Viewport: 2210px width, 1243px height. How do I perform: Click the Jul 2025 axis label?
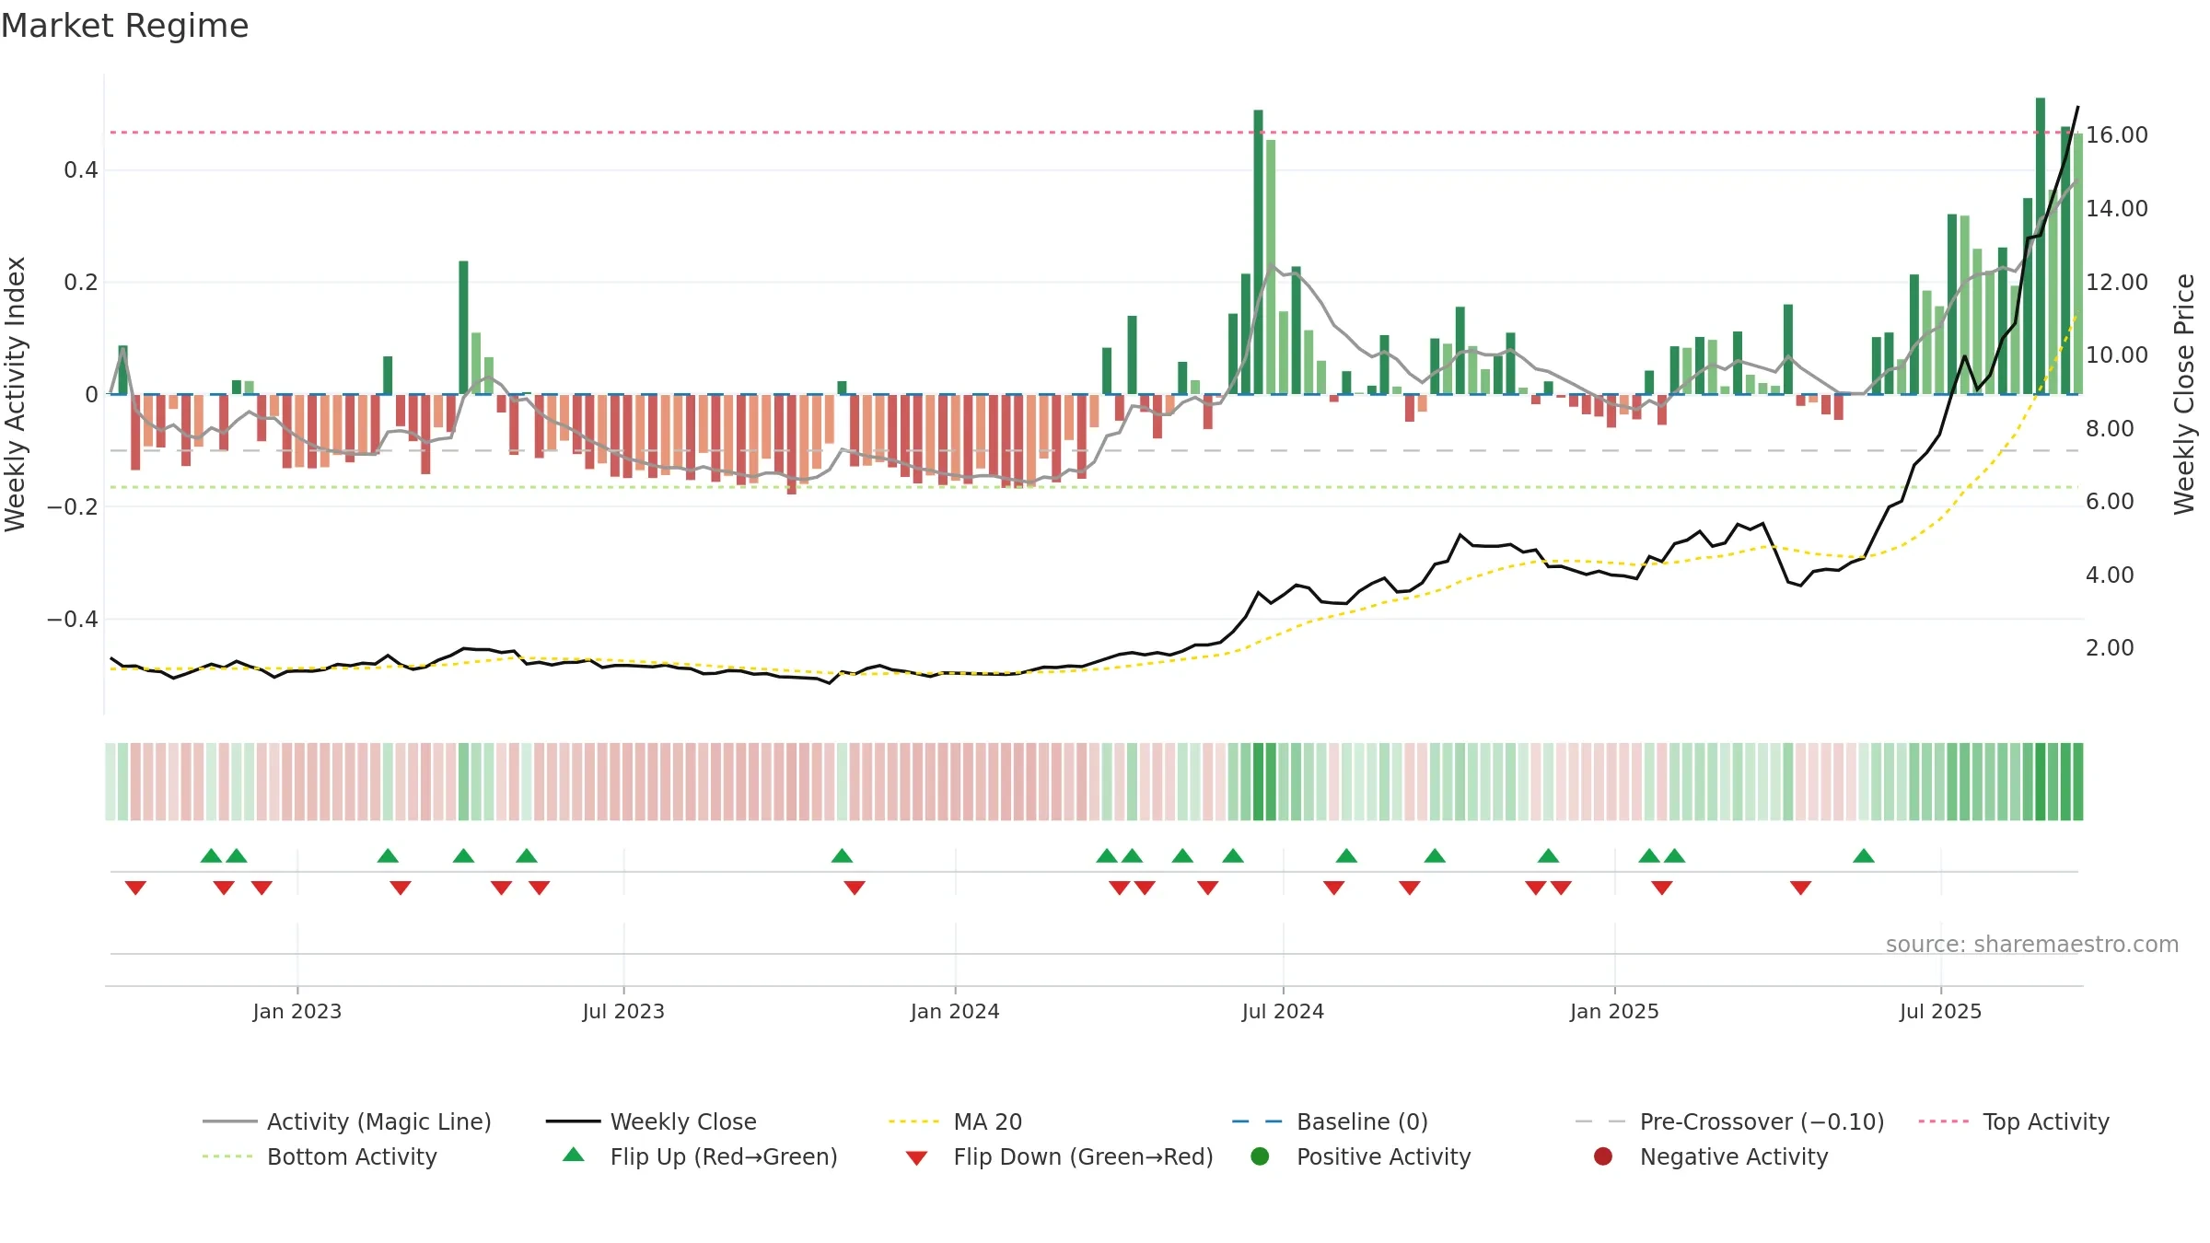click(x=1940, y=1011)
